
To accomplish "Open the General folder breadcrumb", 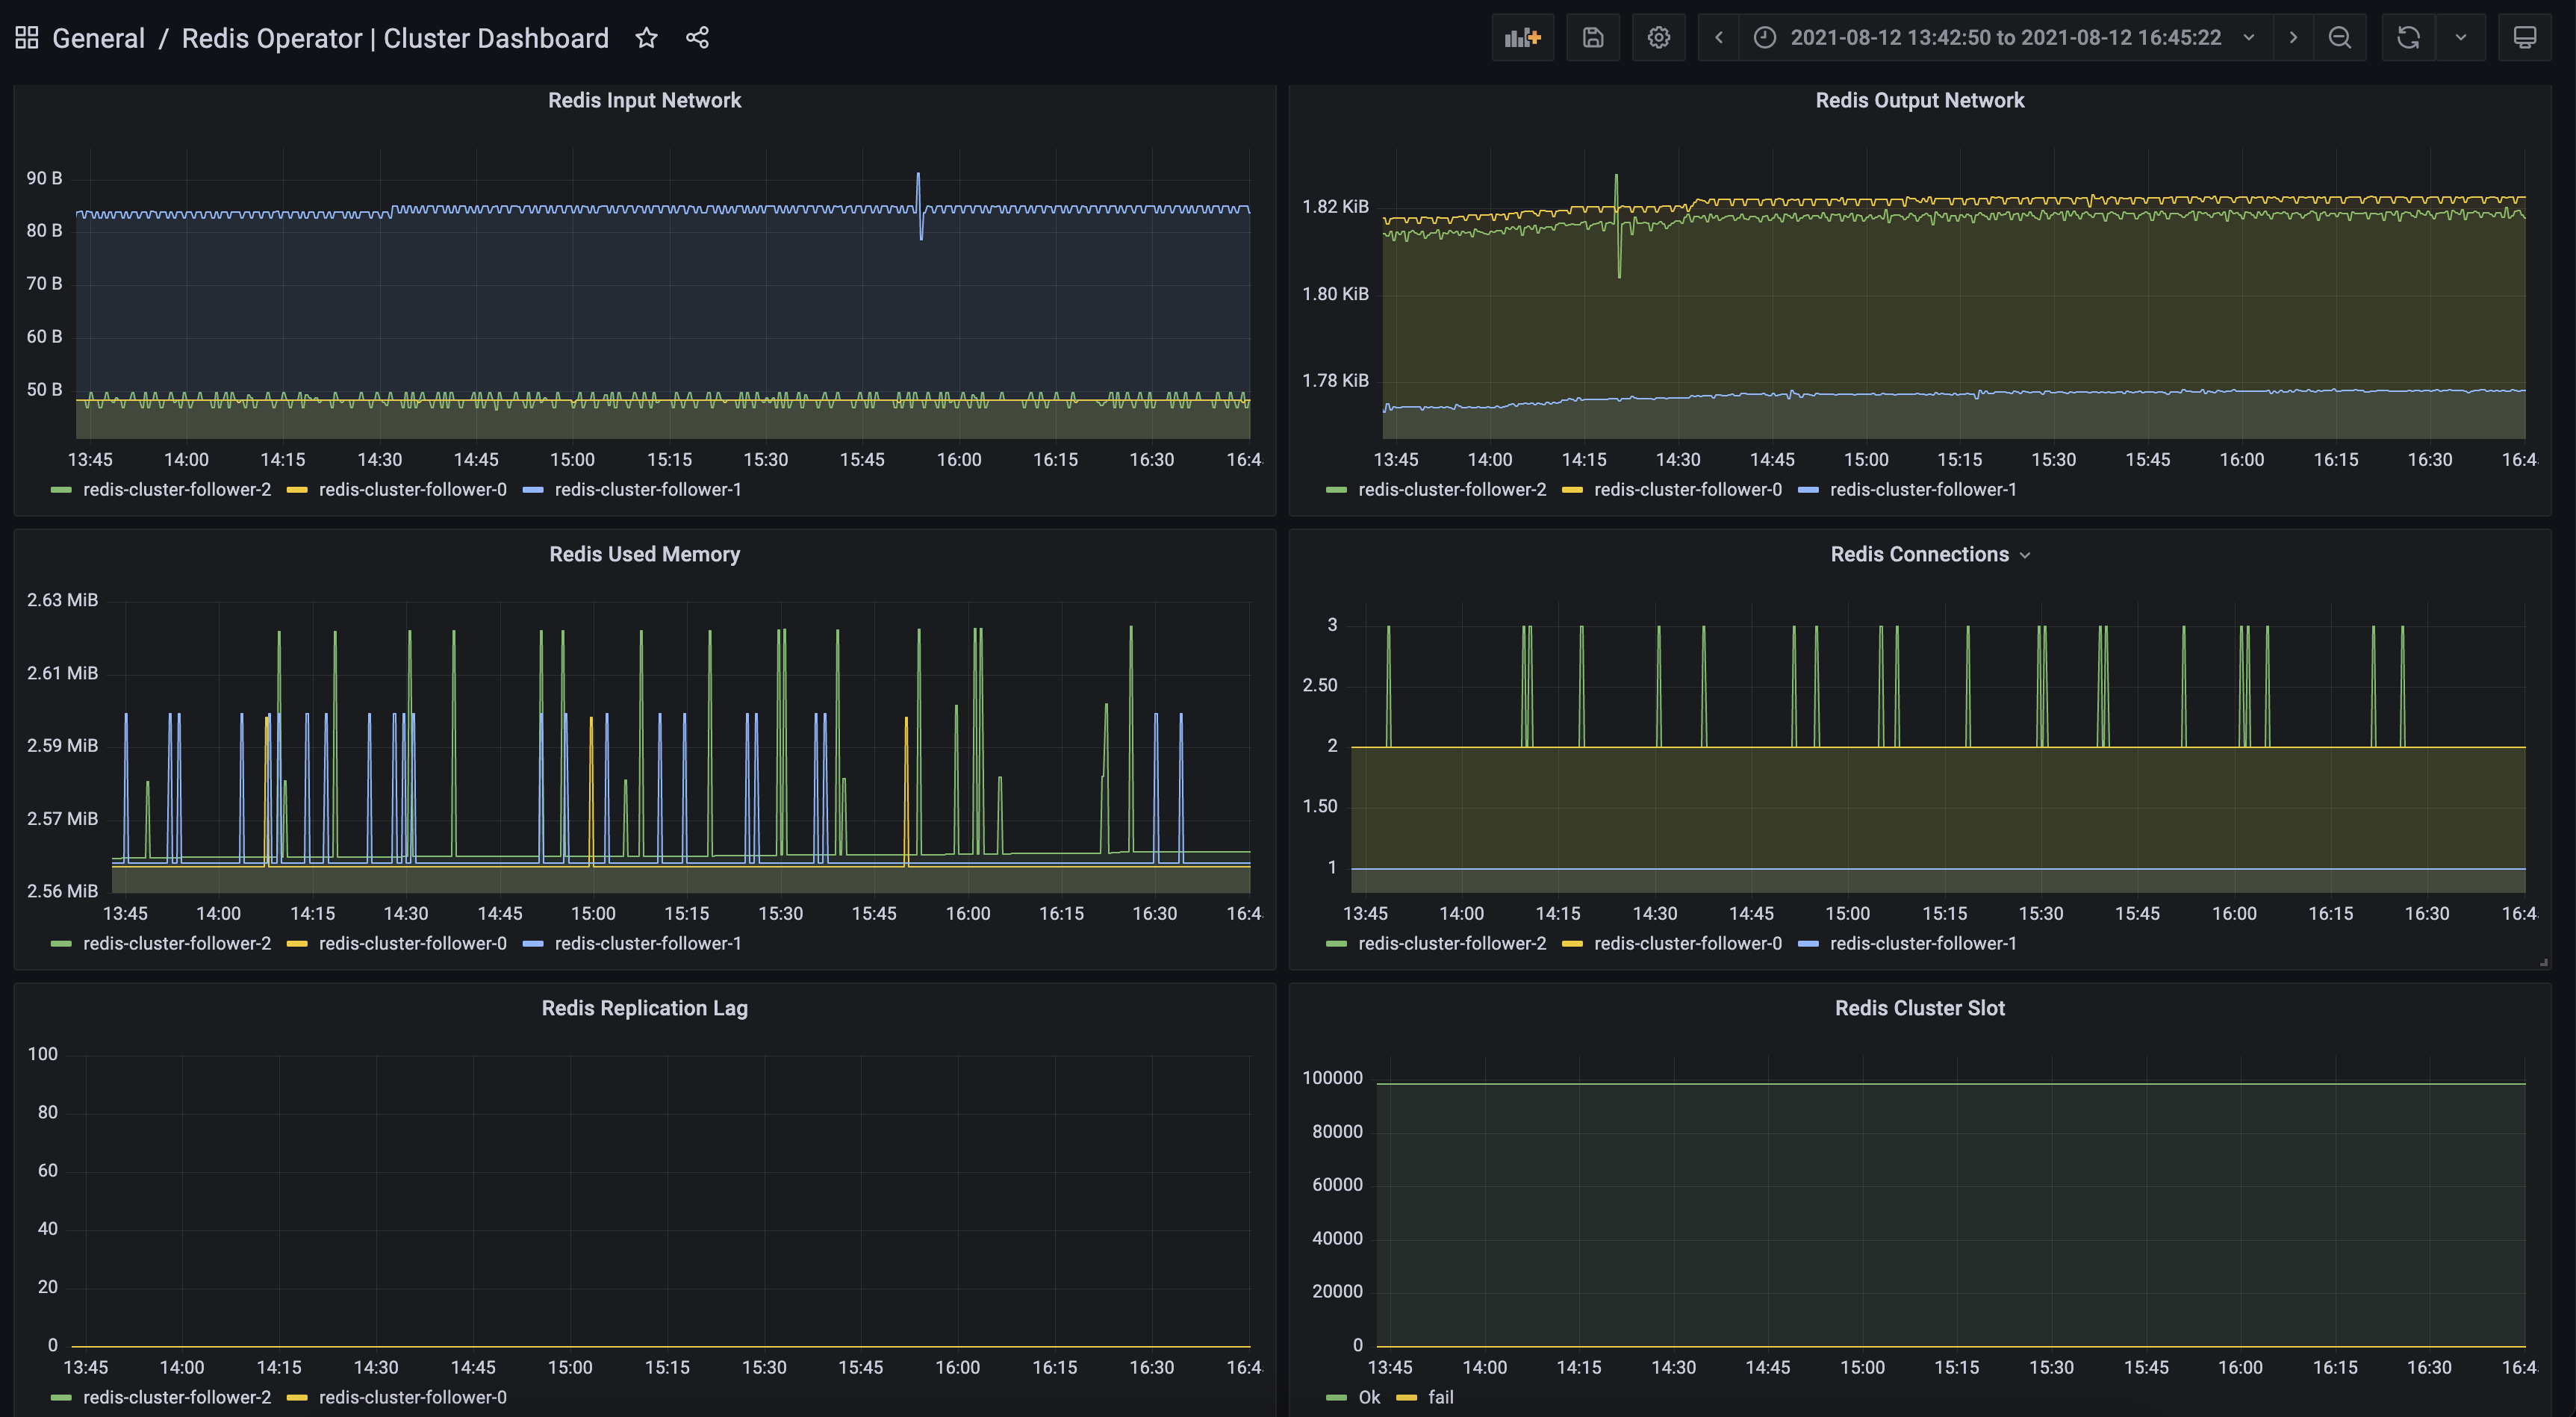I will (98, 38).
